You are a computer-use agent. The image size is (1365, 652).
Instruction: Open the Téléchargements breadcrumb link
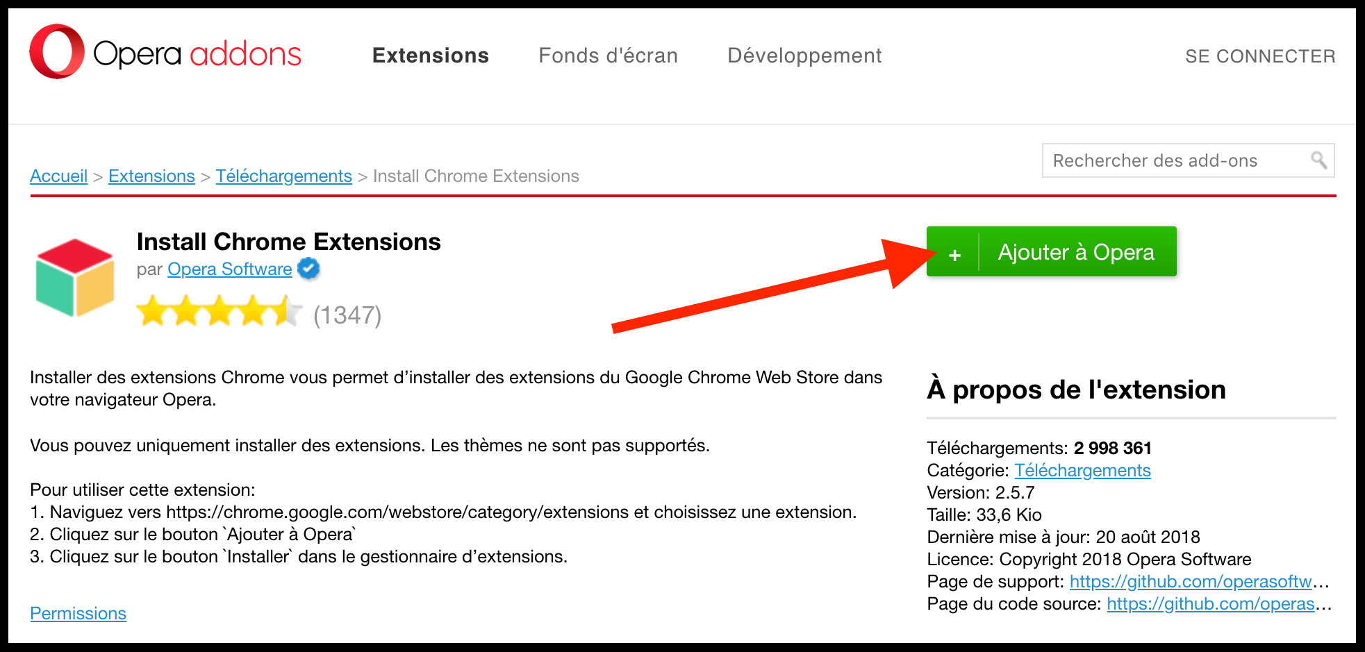[283, 176]
